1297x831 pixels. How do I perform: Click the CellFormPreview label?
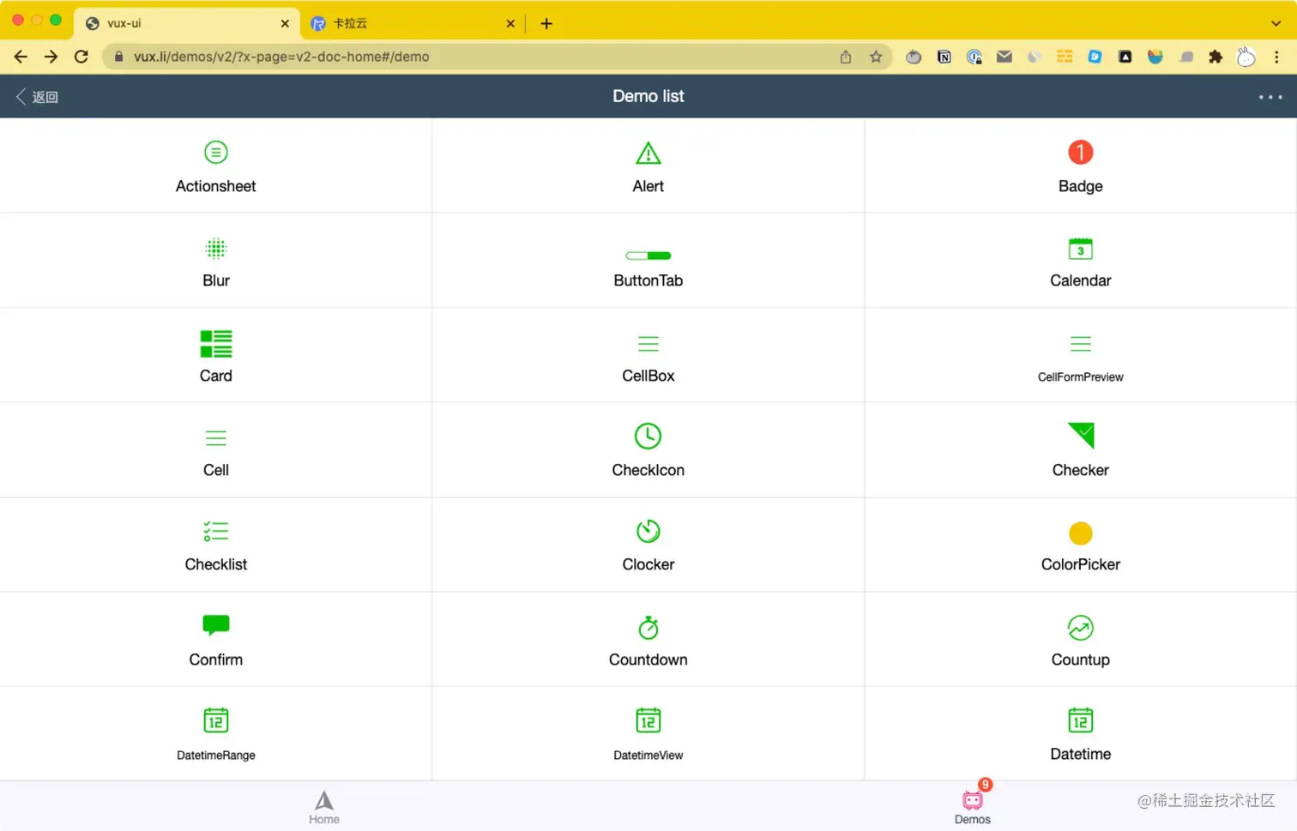click(1081, 376)
